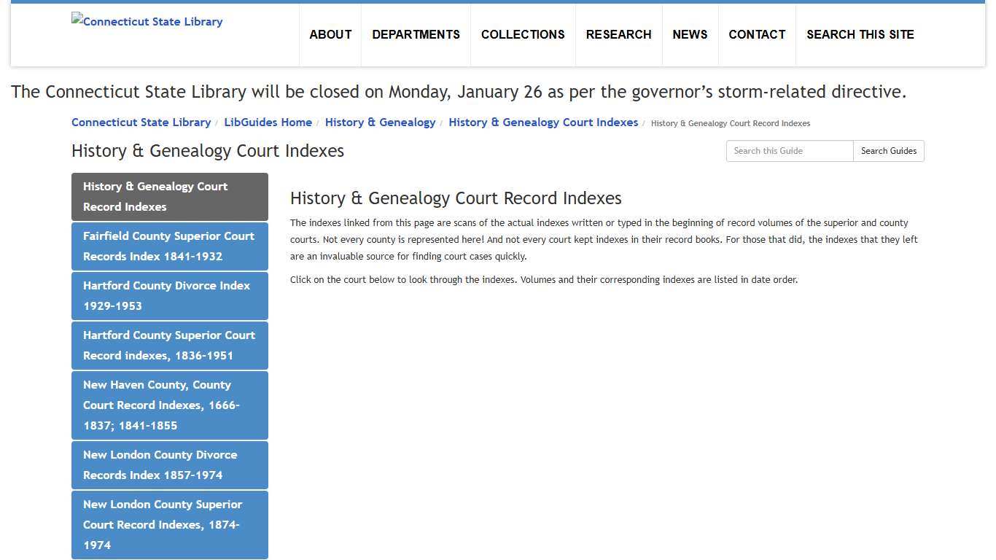Select History & Genealogy Court Record Indexes tab
996x560 pixels.
pos(169,196)
